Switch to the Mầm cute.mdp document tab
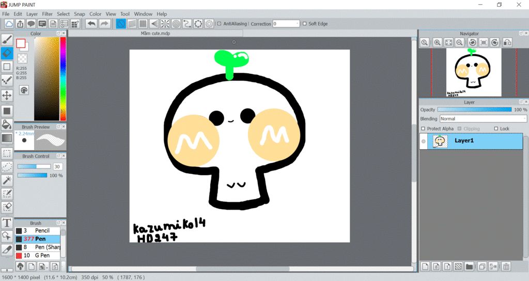Screen dimensions: 529x281 point(155,34)
